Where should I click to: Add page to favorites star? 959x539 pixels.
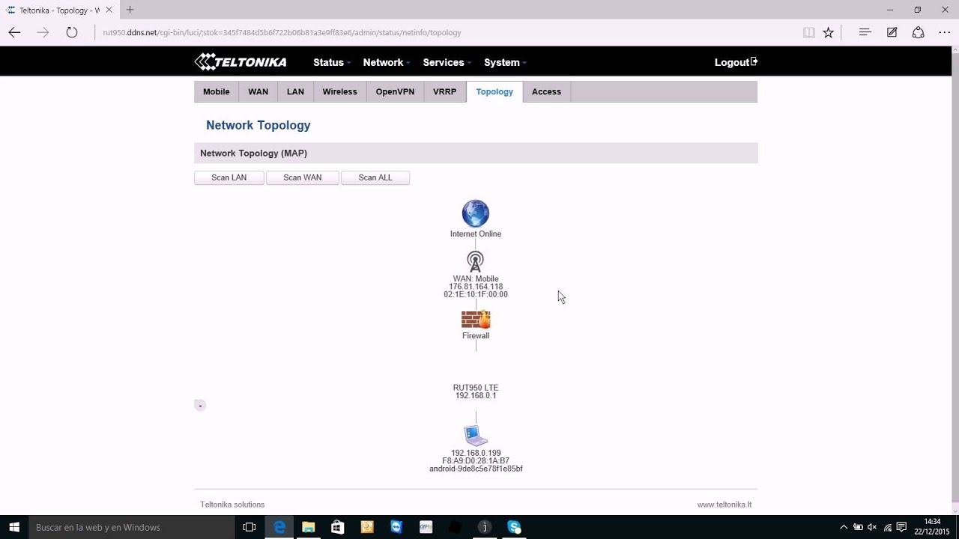828,32
